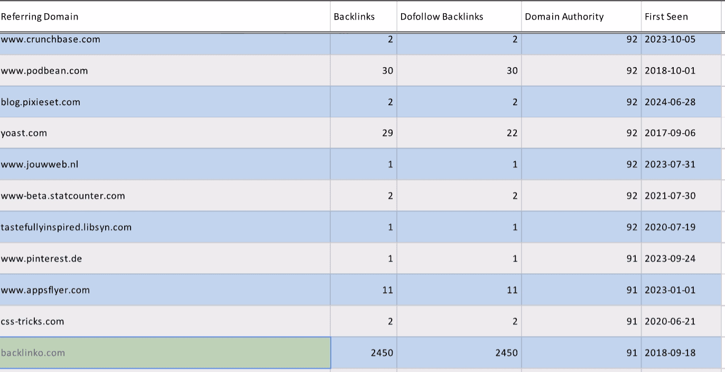Select the Dofollow Backlinks column header
This screenshot has height=372, width=725.
pyautogui.click(x=459, y=16)
